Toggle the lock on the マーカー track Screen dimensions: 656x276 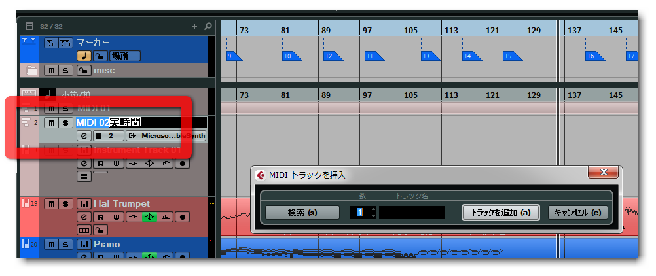coord(100,56)
